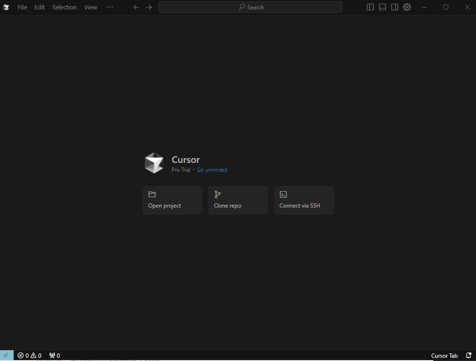Viewport: 476px width, 361px height.
Task: Go back with the left arrow
Action: 137,8
